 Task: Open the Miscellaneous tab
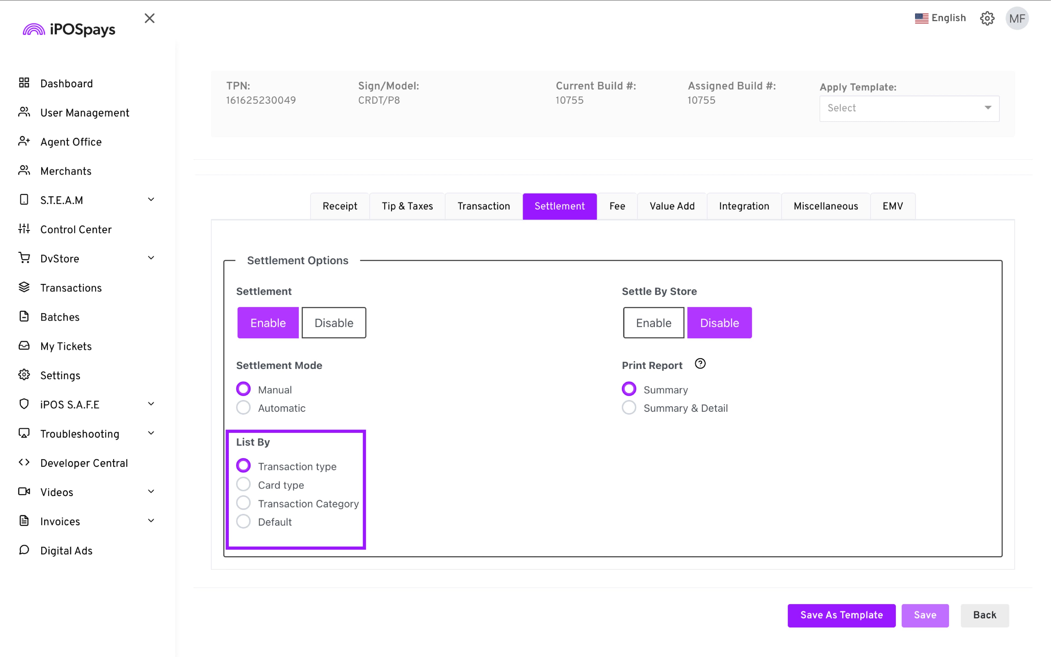(x=825, y=206)
